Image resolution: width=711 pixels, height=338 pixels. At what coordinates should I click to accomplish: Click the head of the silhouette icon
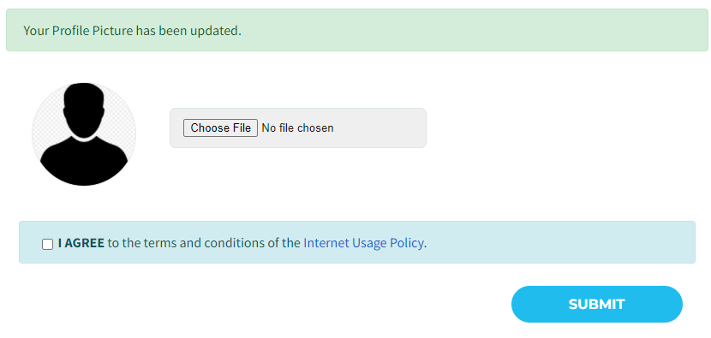click(x=84, y=109)
